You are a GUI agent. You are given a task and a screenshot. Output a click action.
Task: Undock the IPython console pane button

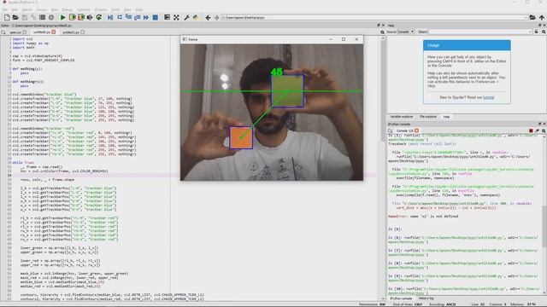[539, 124]
